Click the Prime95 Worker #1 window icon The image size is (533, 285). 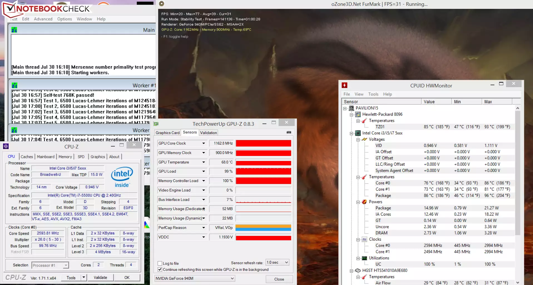(14, 85)
